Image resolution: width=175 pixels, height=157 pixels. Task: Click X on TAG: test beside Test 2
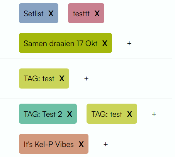[x=129, y=114]
